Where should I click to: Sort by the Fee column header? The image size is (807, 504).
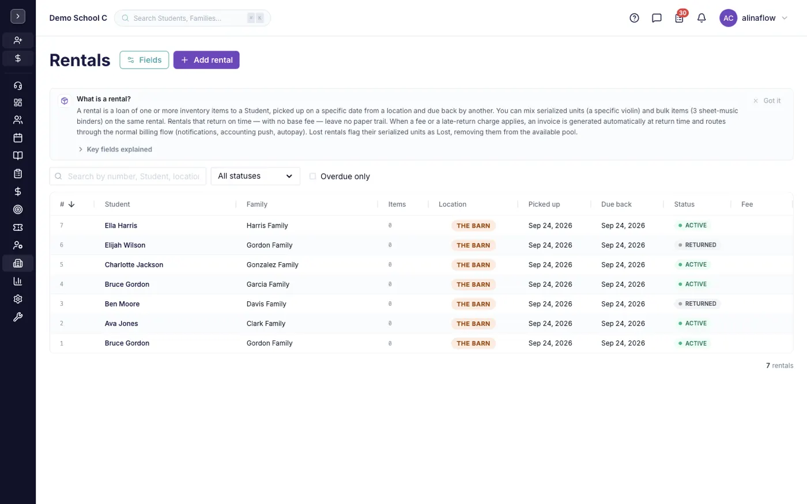[x=747, y=204]
